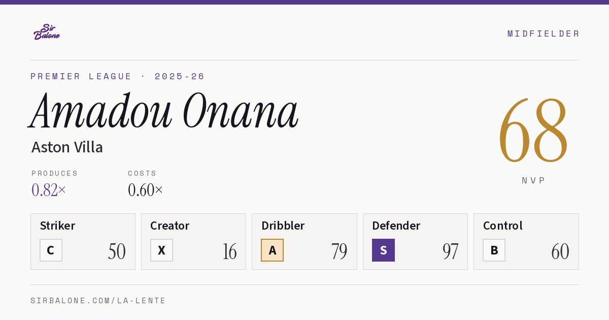Open the Control stat card
Image resolution: width=609 pixels, height=320 pixels.
pyautogui.click(x=526, y=241)
